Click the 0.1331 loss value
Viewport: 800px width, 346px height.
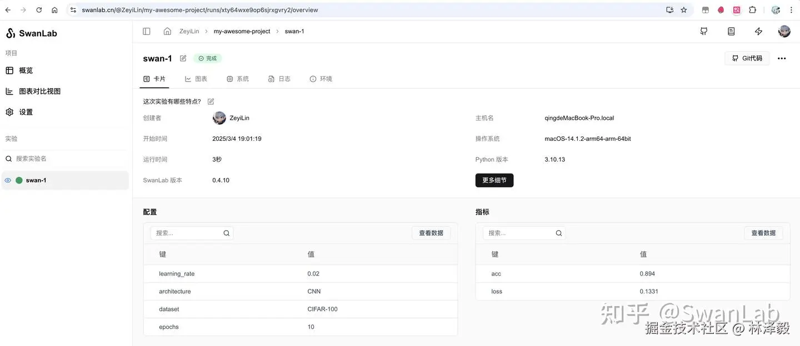click(649, 292)
